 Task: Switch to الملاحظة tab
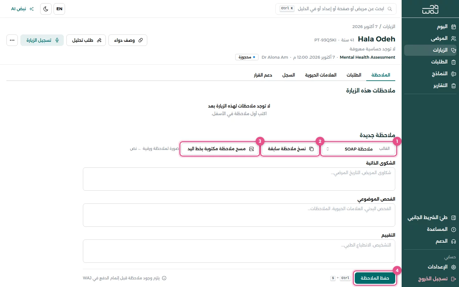[381, 75]
